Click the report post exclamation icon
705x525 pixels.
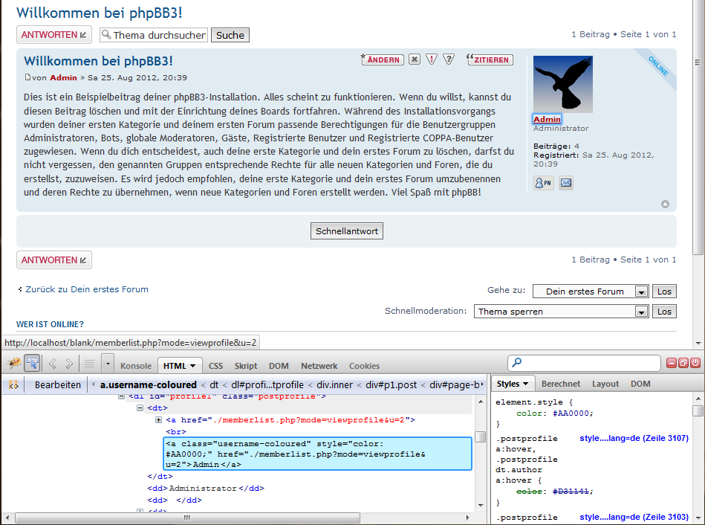pos(431,59)
